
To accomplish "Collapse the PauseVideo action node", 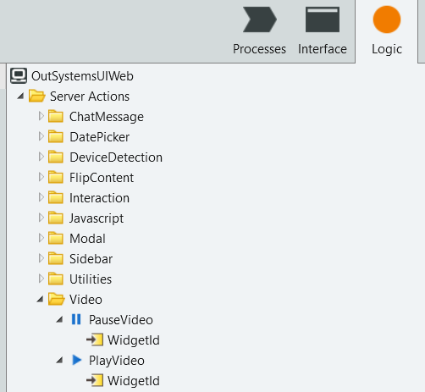I will (x=59, y=319).
